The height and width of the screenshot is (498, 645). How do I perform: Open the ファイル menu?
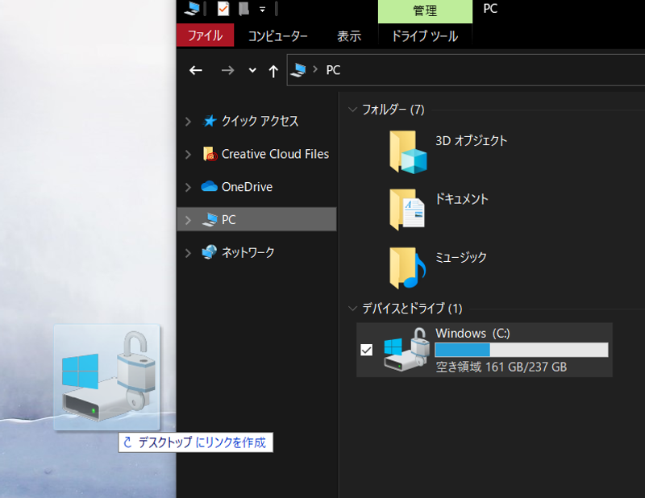[x=205, y=35]
